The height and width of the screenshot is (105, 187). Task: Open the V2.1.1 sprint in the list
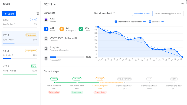(x=20, y=23)
